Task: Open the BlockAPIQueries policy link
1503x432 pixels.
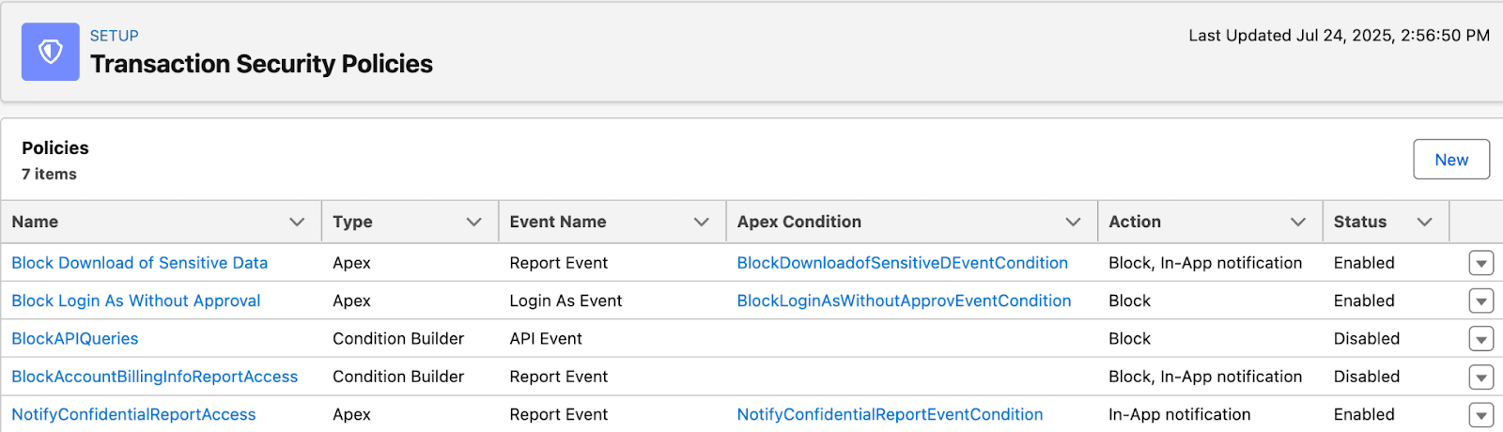Action: (74, 339)
